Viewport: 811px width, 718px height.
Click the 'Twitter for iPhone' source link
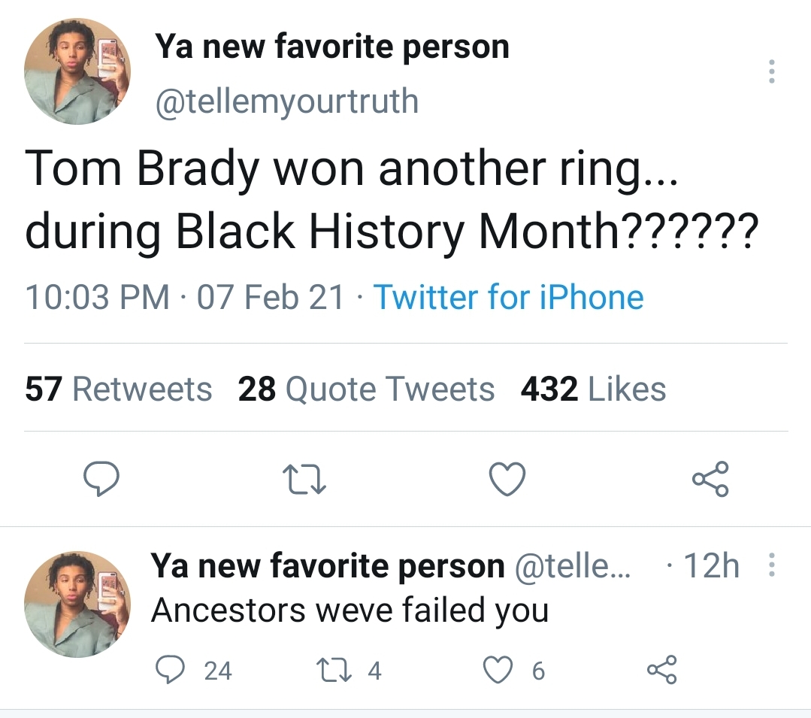point(508,297)
